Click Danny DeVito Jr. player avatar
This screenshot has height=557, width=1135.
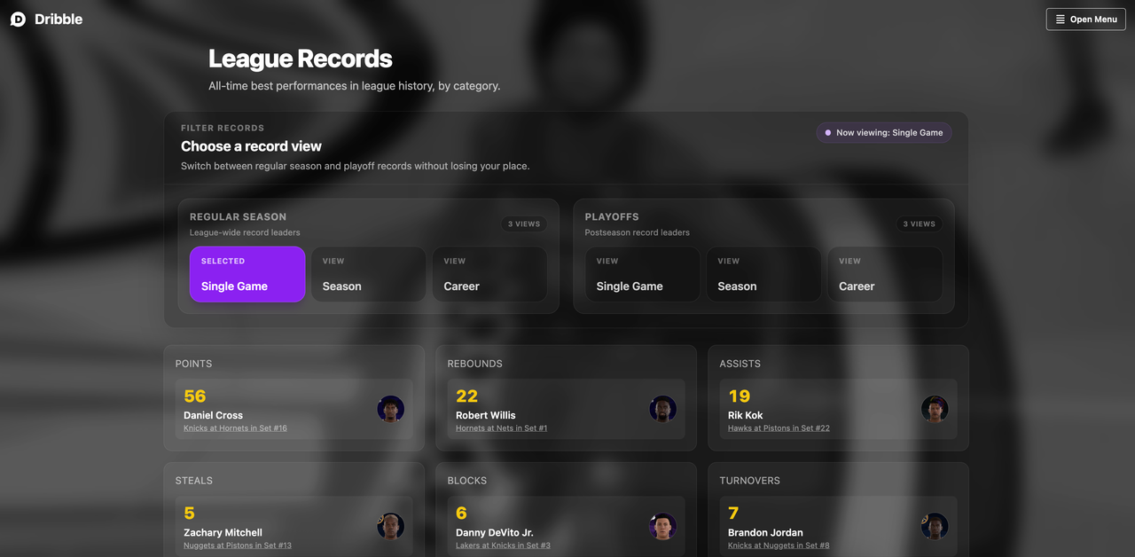[663, 526]
